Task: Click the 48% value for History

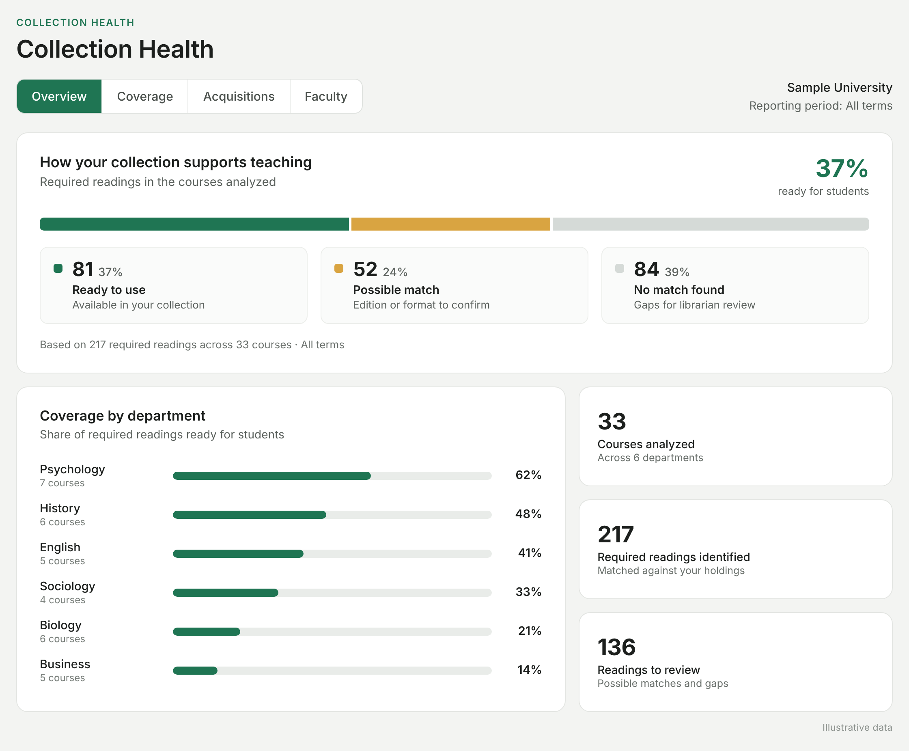Action: point(528,514)
